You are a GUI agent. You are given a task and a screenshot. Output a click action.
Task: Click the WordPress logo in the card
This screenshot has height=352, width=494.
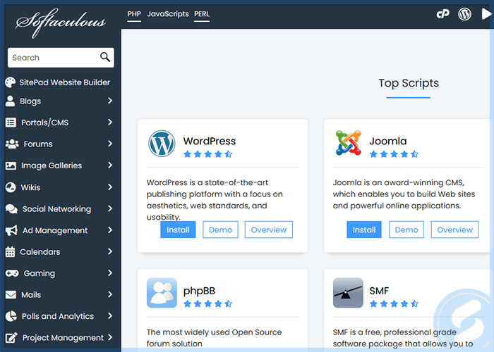pos(162,144)
